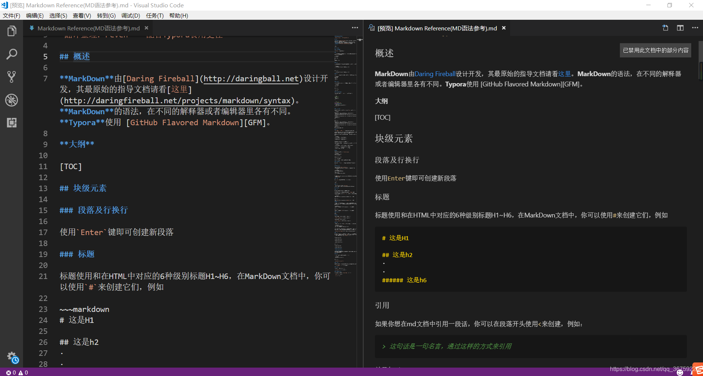Screen dimensions: 703x376
Task: Click the warnings count in status bar
Action: pyautogui.click(x=23, y=372)
